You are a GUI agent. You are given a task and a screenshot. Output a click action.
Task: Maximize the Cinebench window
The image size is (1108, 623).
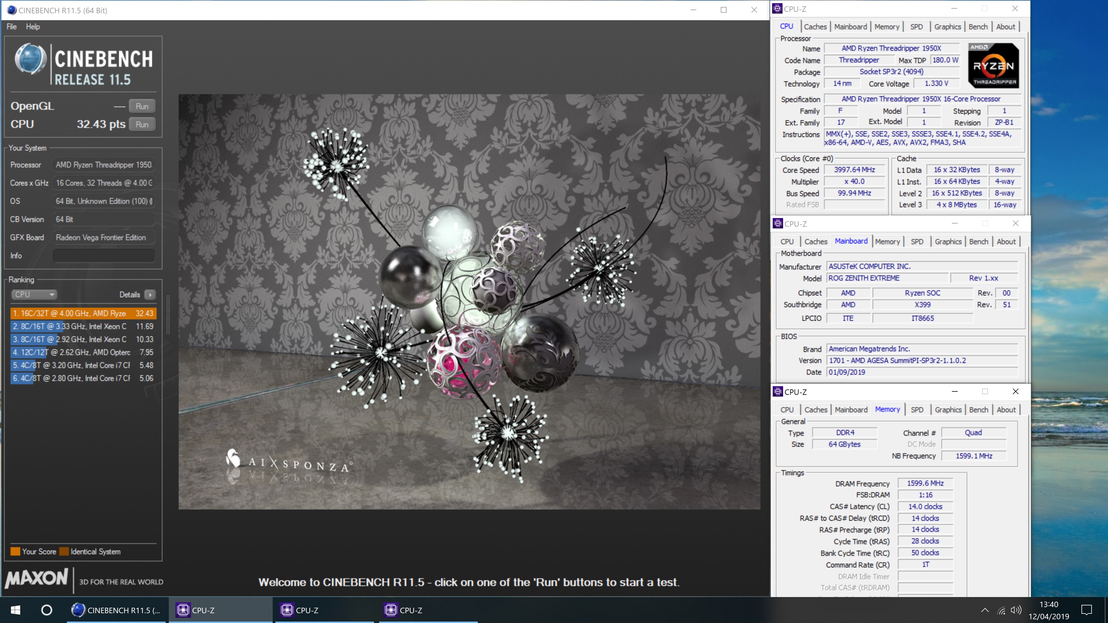[x=723, y=10]
